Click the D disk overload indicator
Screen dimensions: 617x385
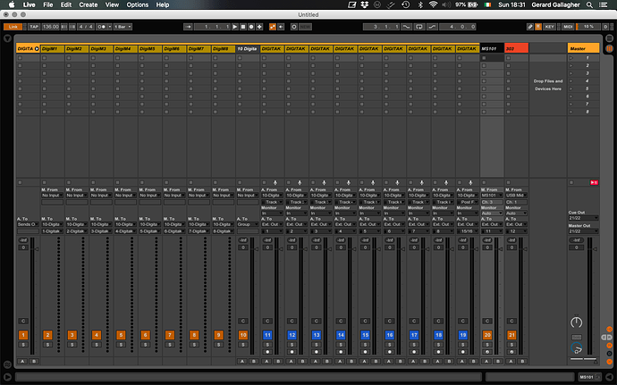[x=606, y=27]
